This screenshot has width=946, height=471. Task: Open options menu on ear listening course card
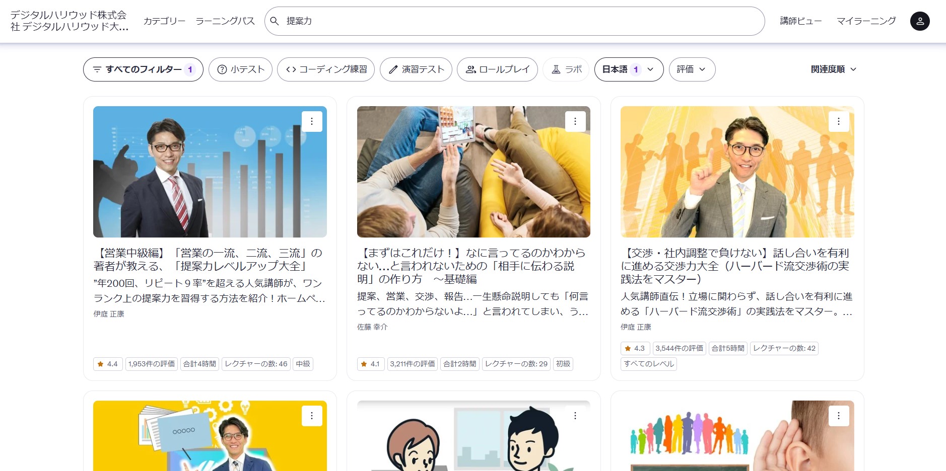(838, 416)
